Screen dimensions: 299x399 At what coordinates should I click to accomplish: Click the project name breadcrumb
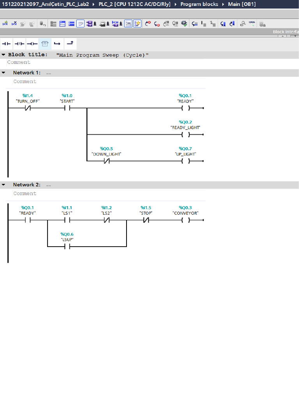(x=45, y=4)
